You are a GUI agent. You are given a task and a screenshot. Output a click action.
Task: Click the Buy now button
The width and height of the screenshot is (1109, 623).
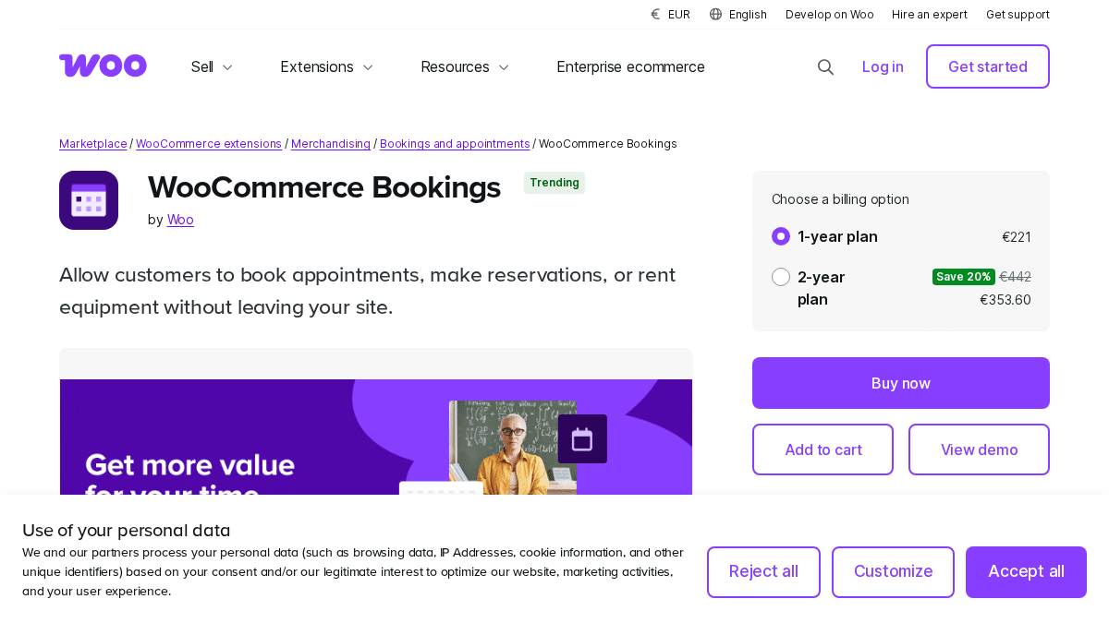pyautogui.click(x=901, y=383)
